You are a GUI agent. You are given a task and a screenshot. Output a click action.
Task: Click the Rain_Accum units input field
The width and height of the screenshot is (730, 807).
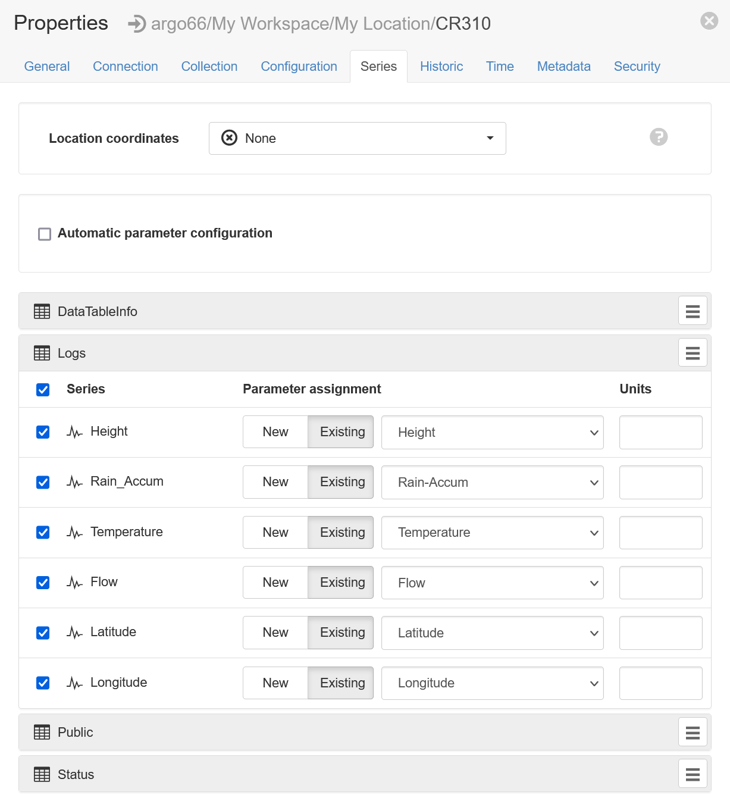tap(661, 482)
